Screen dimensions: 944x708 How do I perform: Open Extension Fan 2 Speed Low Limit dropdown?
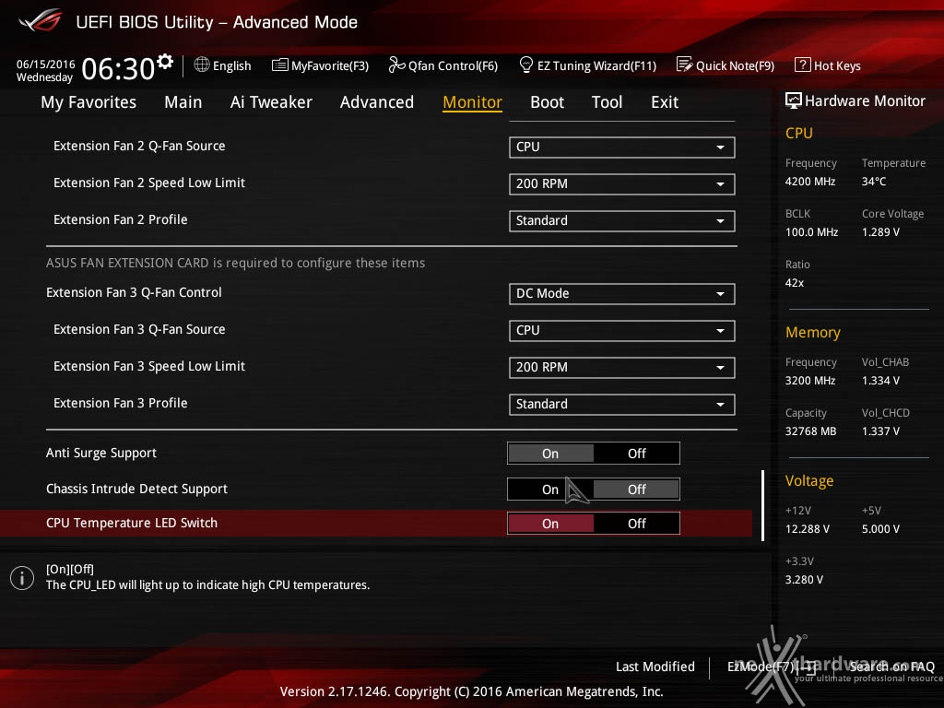coord(621,183)
